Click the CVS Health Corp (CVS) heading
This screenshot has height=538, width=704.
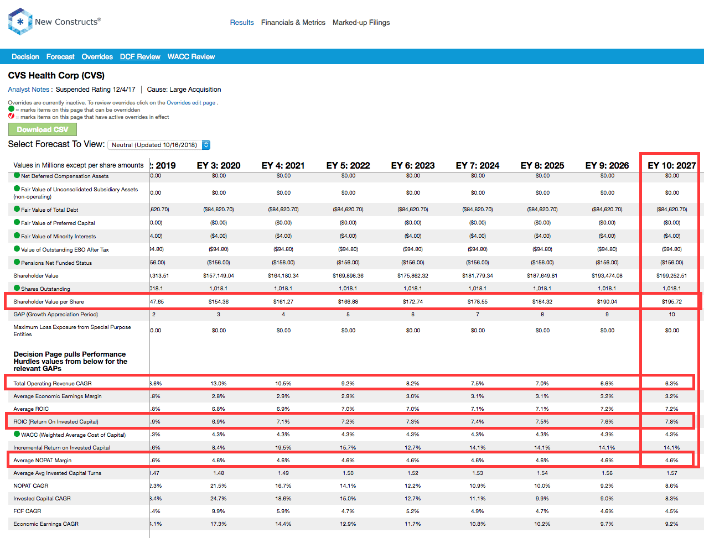click(56, 75)
